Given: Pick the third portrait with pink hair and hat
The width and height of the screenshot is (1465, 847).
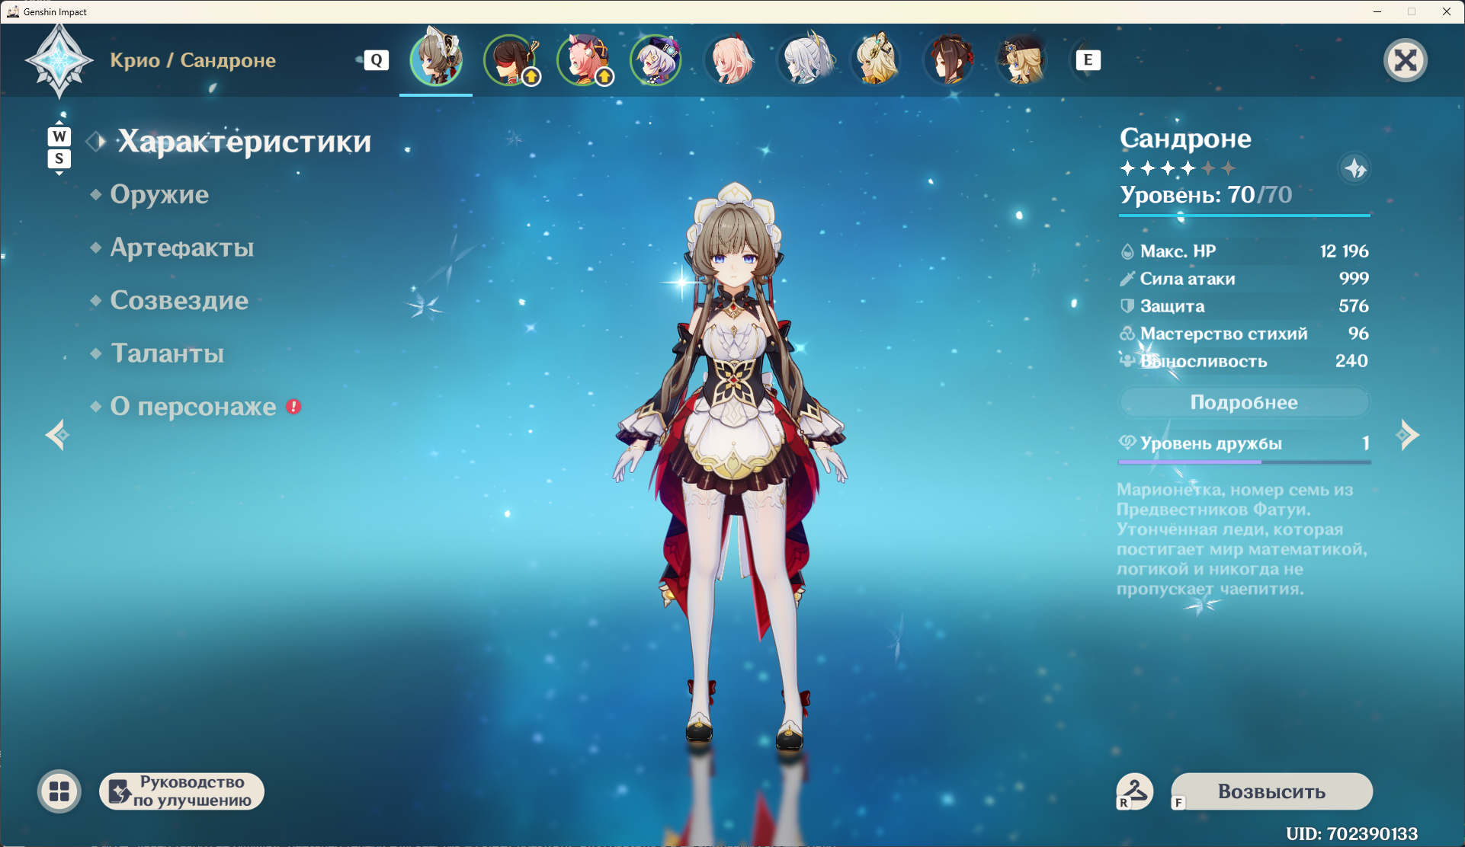Looking at the screenshot, I should point(583,59).
